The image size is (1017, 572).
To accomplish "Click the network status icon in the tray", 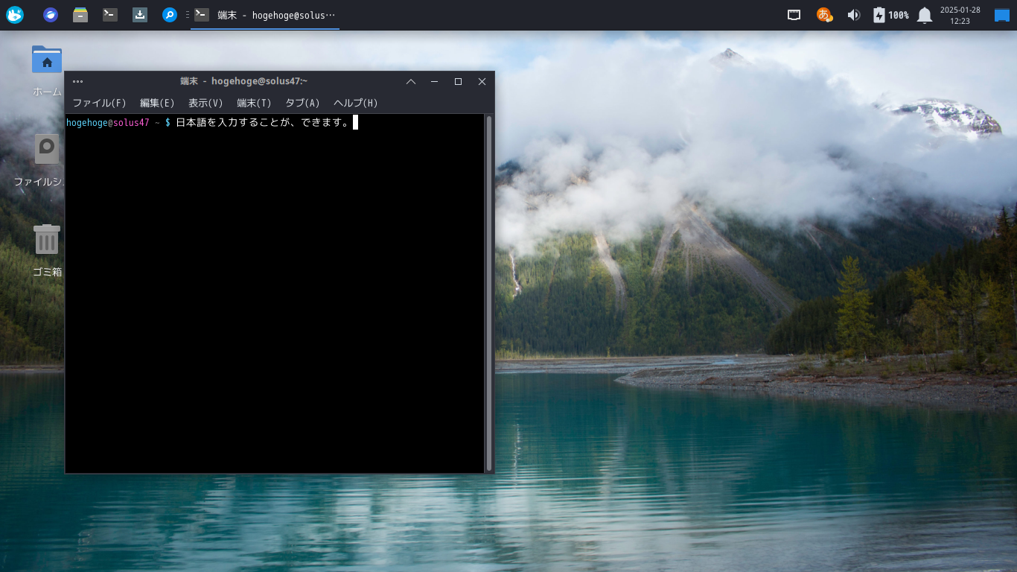I will tap(793, 14).
